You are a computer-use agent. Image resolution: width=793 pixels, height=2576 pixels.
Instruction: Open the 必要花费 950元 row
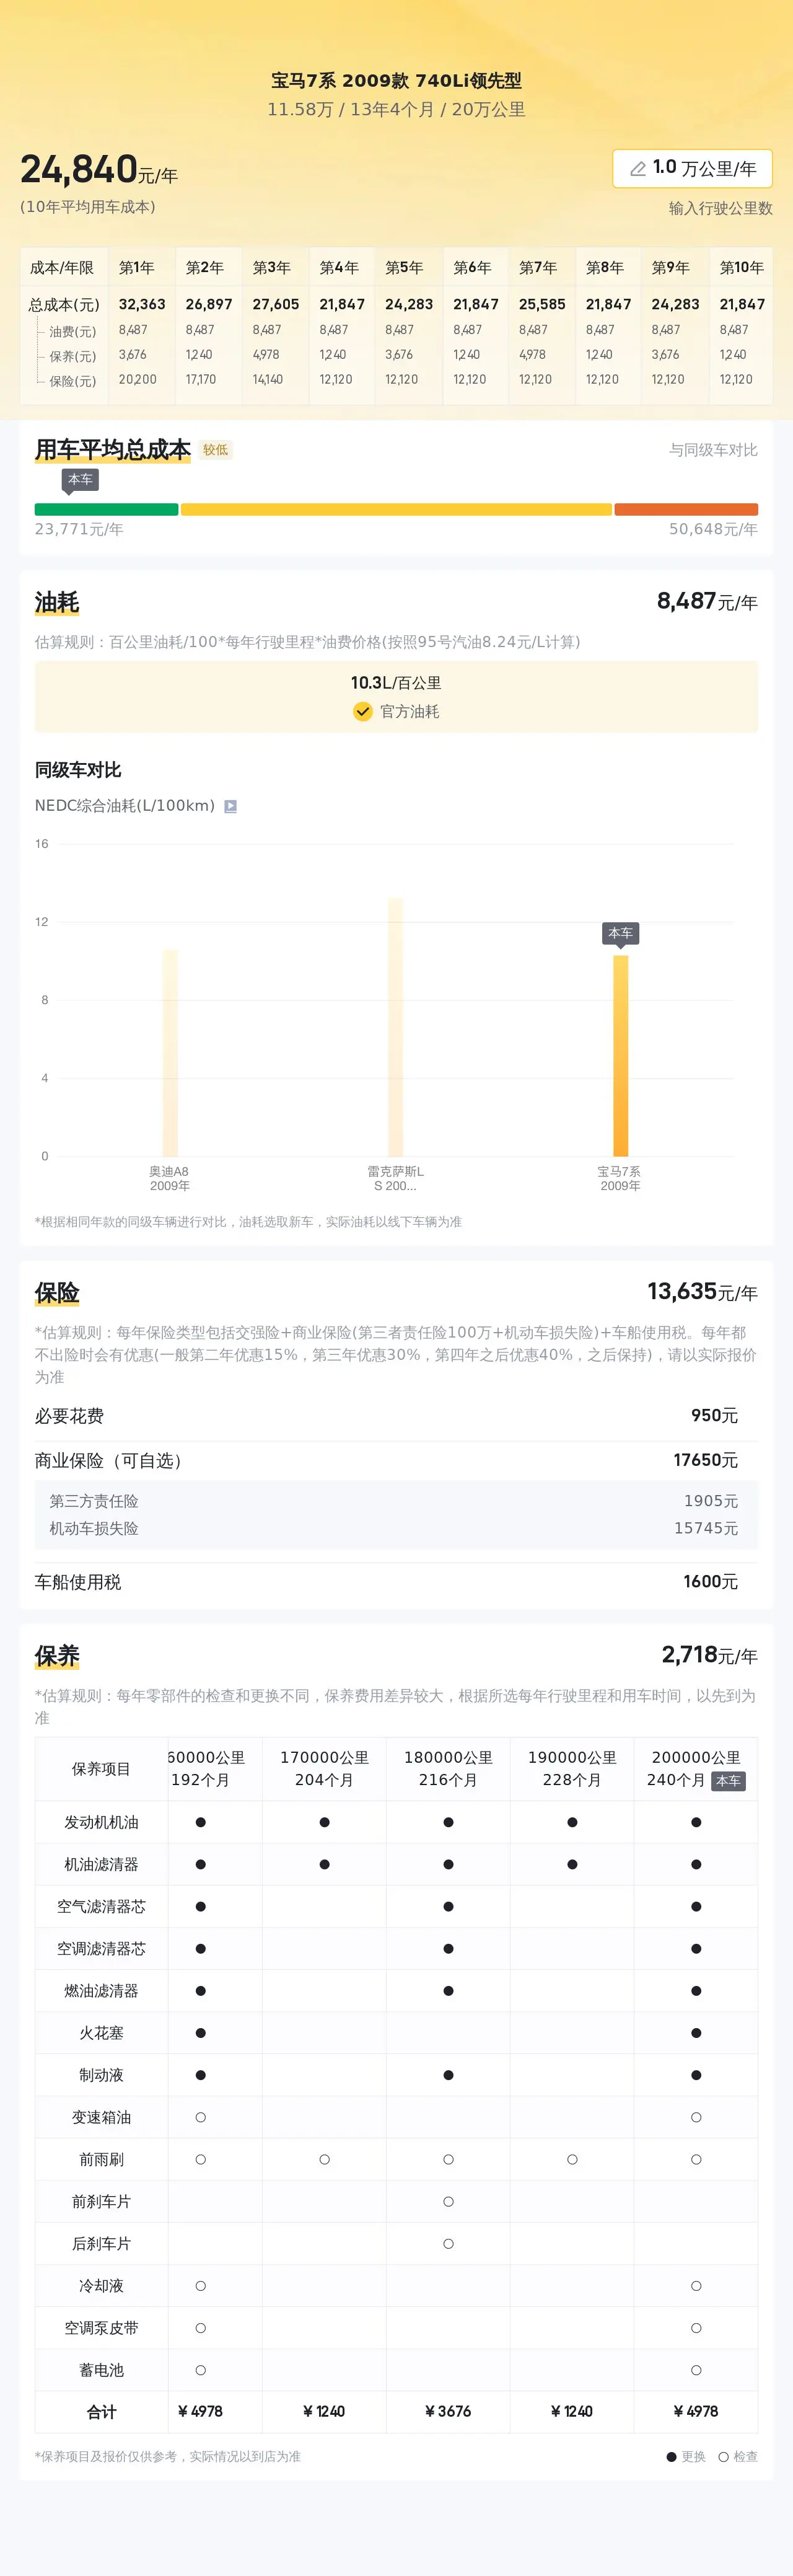tap(396, 1416)
